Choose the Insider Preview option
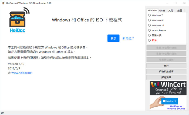This screenshot has height=115, width=189. coord(149,30)
